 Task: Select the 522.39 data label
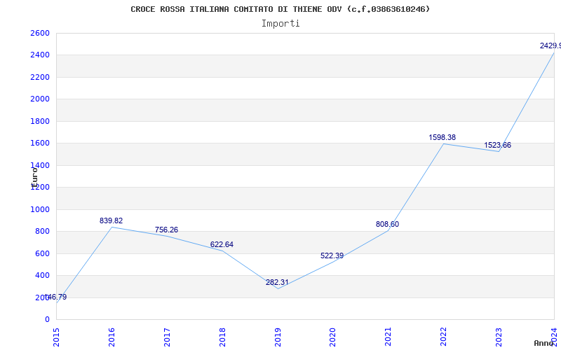tap(332, 255)
